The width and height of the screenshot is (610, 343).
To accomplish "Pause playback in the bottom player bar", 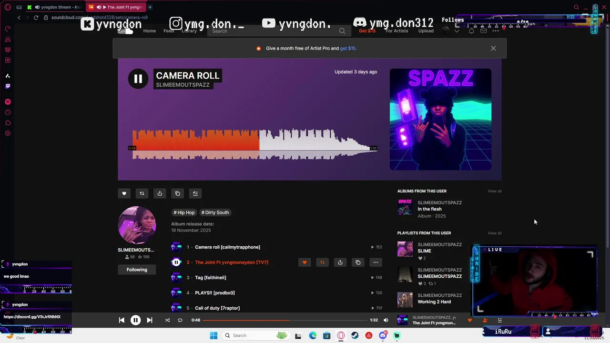I will point(135,320).
